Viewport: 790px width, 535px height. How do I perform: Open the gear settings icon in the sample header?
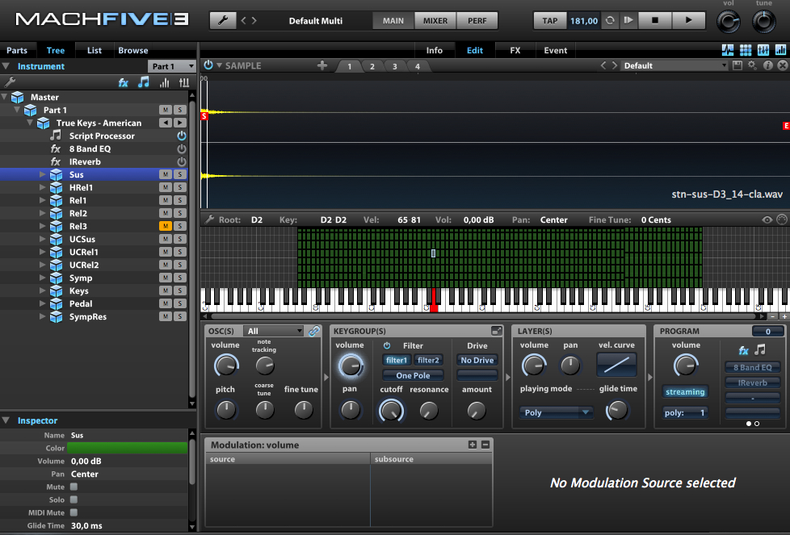coord(753,66)
